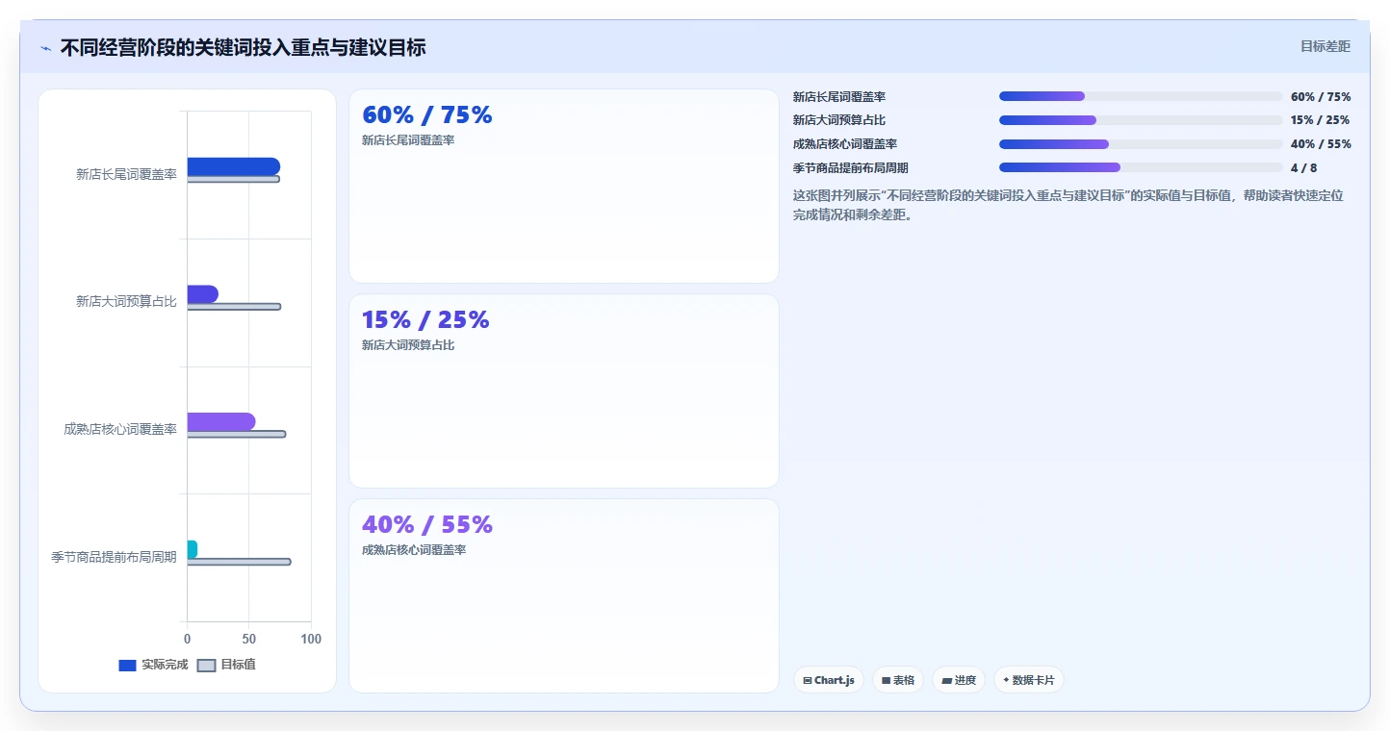Click 新店长尾词覆盖率 label in the first card
1390x731 pixels.
coord(408,140)
